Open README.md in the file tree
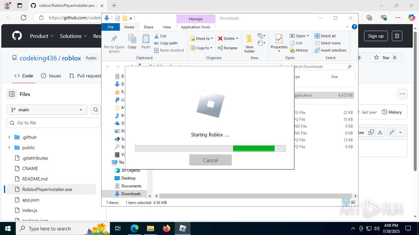 click(35, 179)
